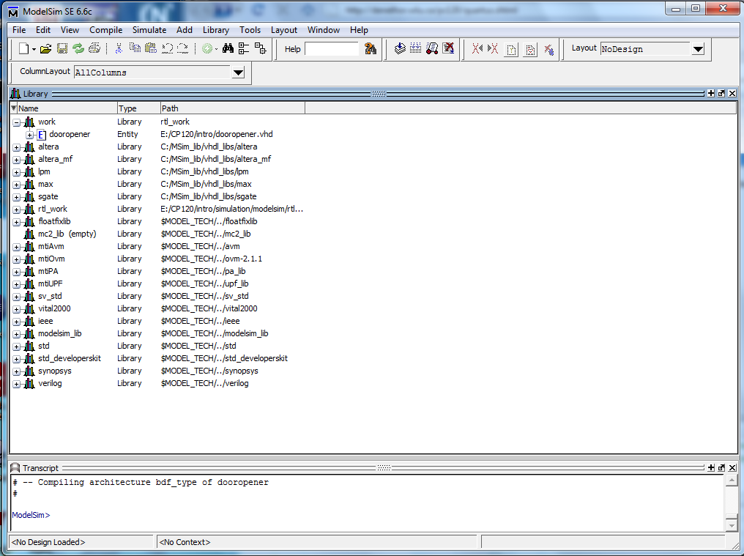Open the Simulate menu
The width and height of the screenshot is (744, 556).
tap(149, 30)
